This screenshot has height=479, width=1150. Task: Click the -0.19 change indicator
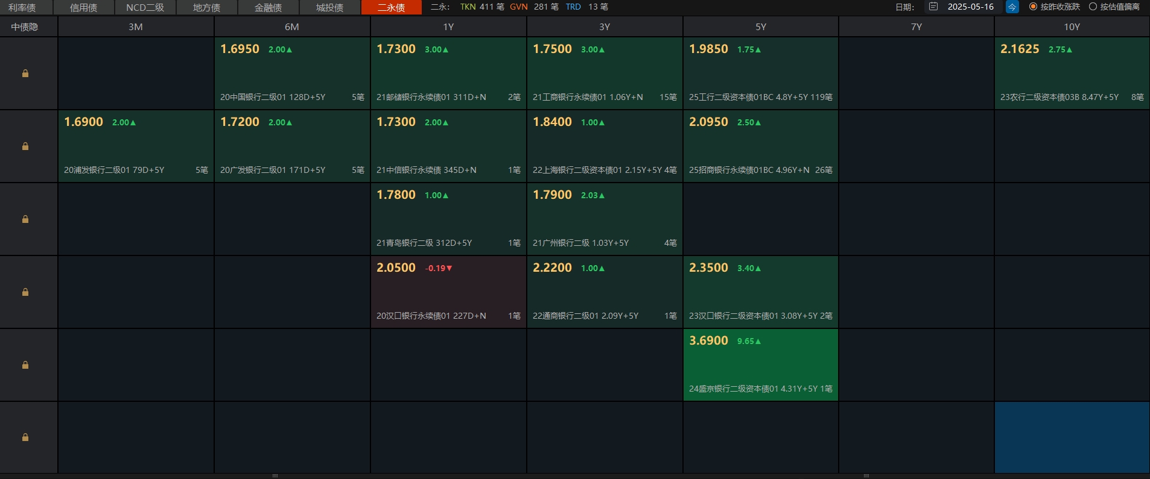click(439, 268)
